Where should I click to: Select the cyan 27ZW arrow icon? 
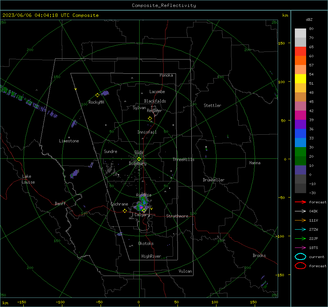pos(300,230)
